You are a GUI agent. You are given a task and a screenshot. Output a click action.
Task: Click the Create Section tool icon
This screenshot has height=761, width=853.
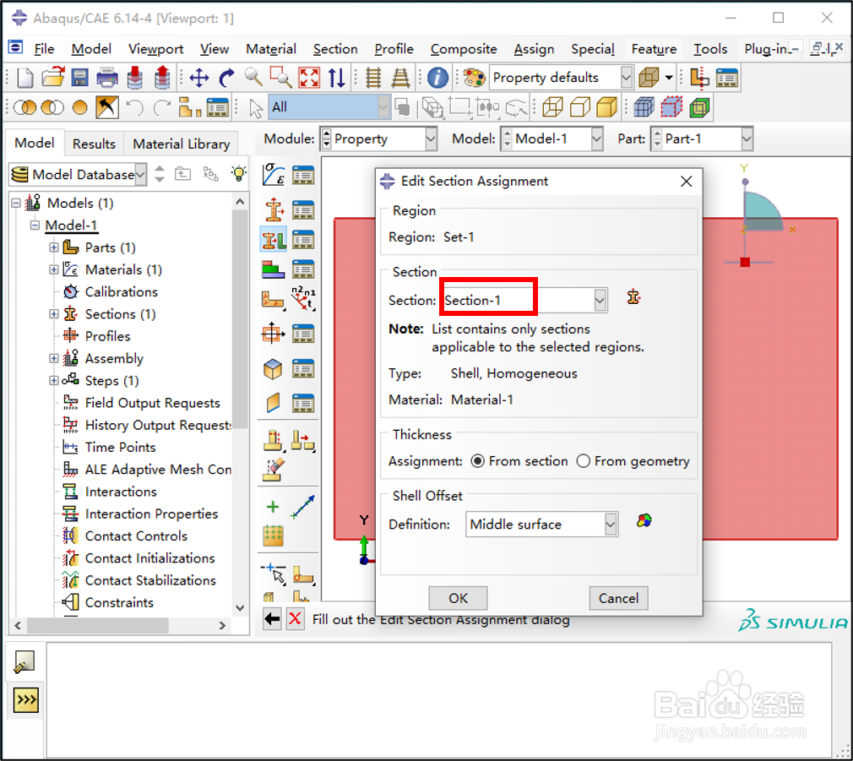pos(273,209)
